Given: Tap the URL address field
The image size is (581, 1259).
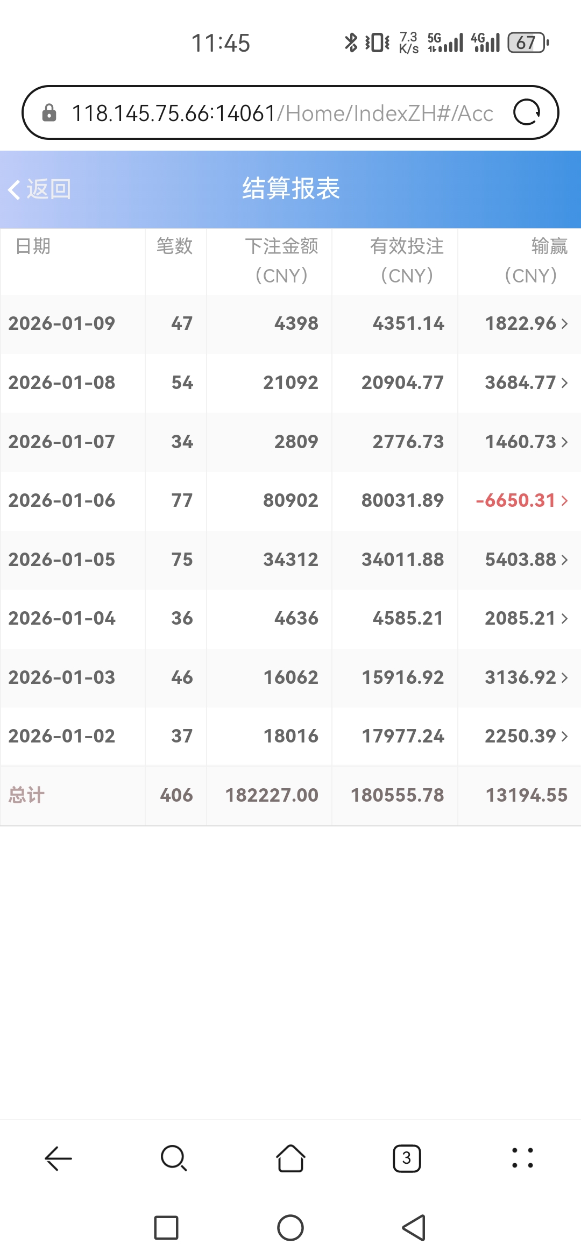Looking at the screenshot, I should 282,113.
